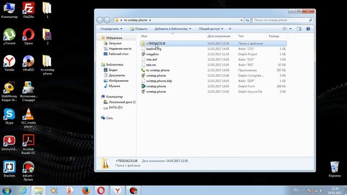Select DATA (D:) drive in sidebar
347x195 pixels.
115,107
